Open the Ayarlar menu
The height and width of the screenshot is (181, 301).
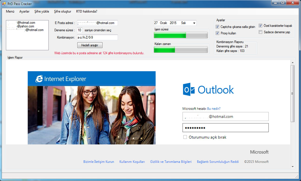(24, 12)
